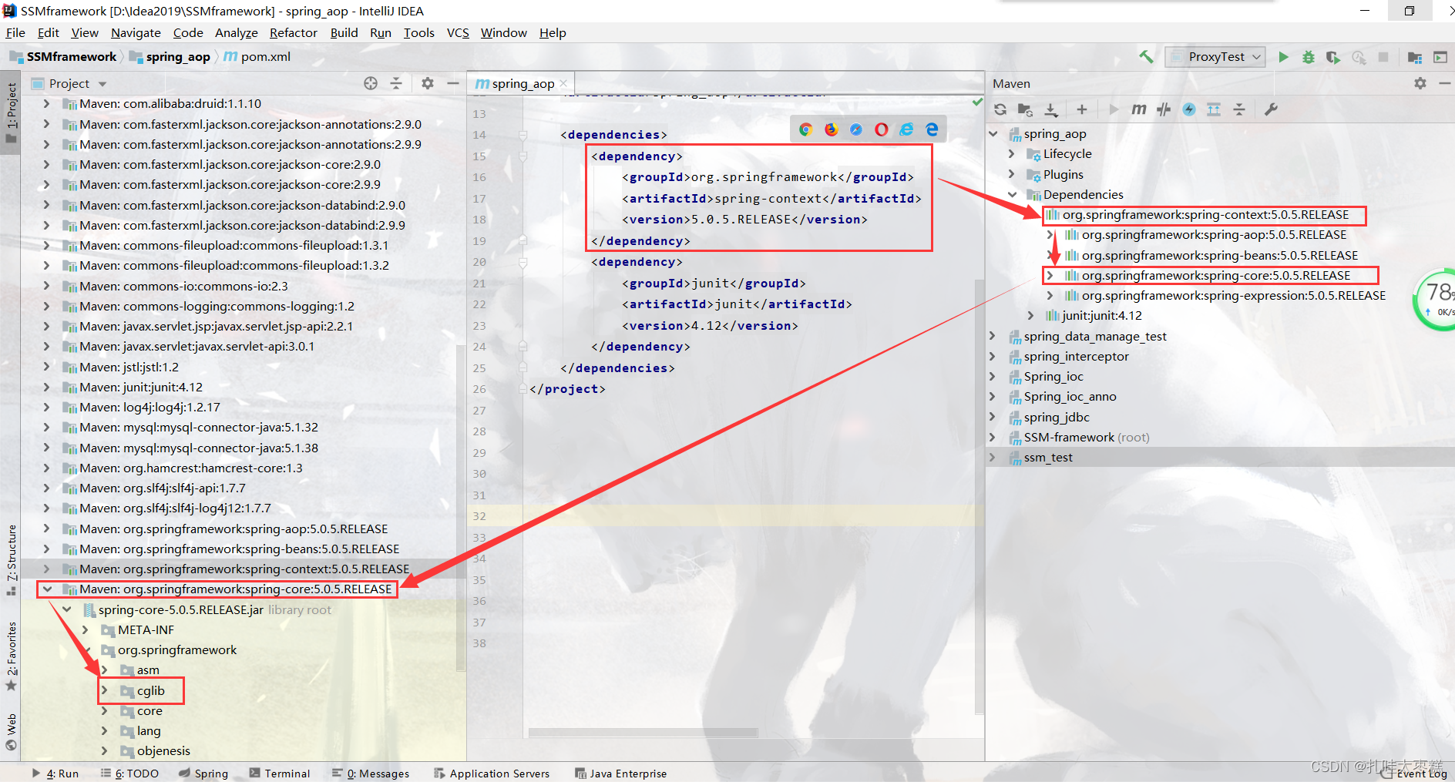Open the ProxyTest run configuration dropdown
This screenshot has width=1455, height=782.
click(1215, 56)
